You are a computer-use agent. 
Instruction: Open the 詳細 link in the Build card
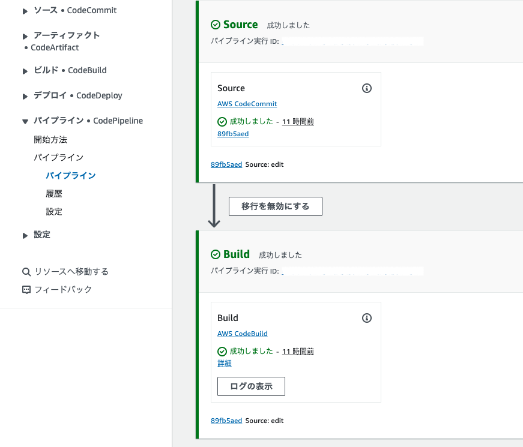click(x=225, y=363)
